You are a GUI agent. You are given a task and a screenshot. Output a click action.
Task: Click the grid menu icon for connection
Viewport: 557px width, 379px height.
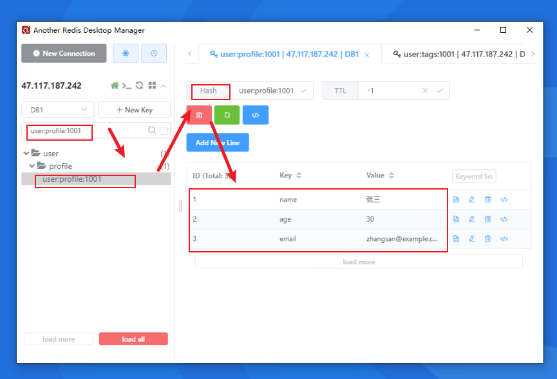[152, 85]
